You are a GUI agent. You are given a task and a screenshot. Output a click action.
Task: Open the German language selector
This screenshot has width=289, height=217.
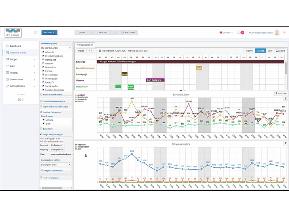(226, 32)
